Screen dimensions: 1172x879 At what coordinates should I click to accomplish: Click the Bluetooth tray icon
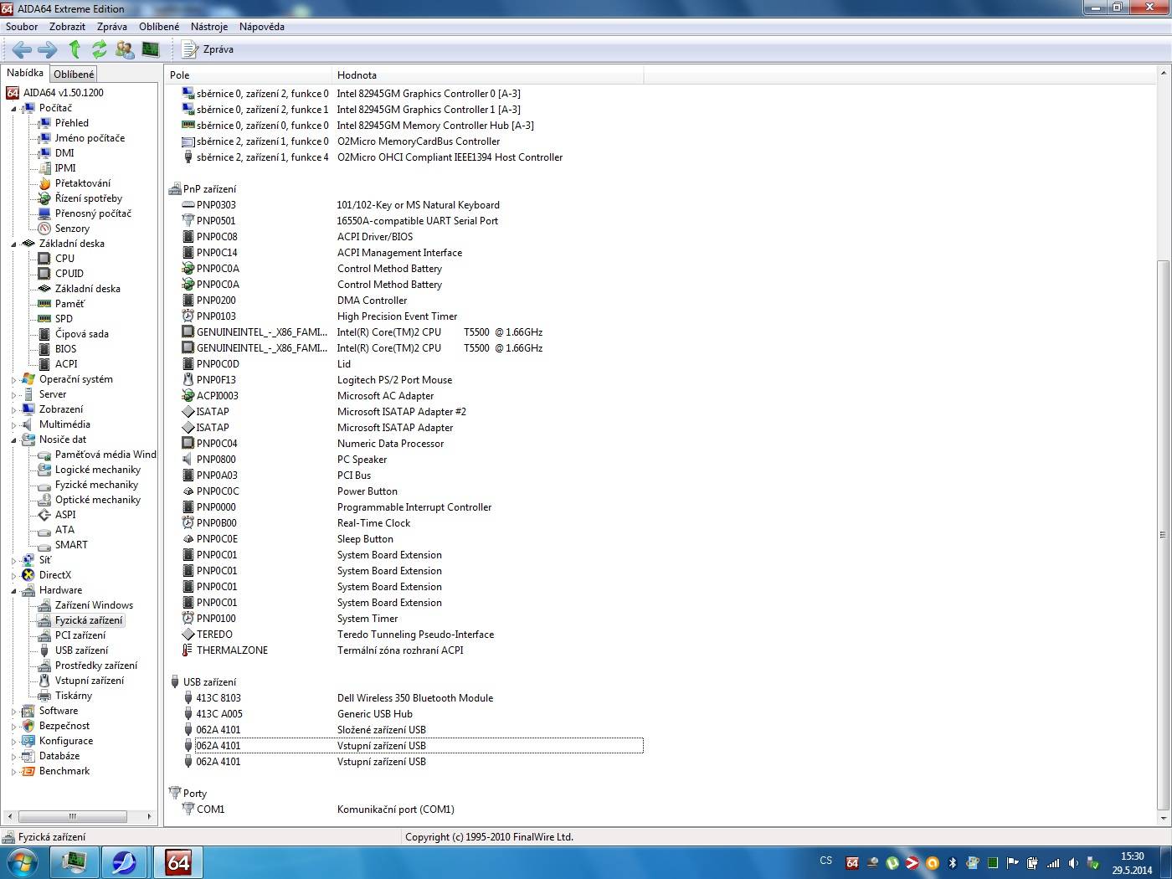[952, 863]
